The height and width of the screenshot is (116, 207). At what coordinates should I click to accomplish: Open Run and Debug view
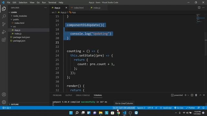tap(4, 32)
